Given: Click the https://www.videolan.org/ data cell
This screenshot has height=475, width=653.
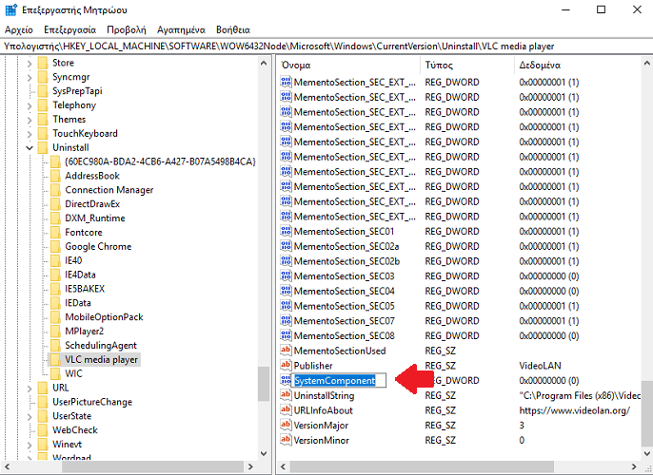Looking at the screenshot, I should click(x=574, y=410).
